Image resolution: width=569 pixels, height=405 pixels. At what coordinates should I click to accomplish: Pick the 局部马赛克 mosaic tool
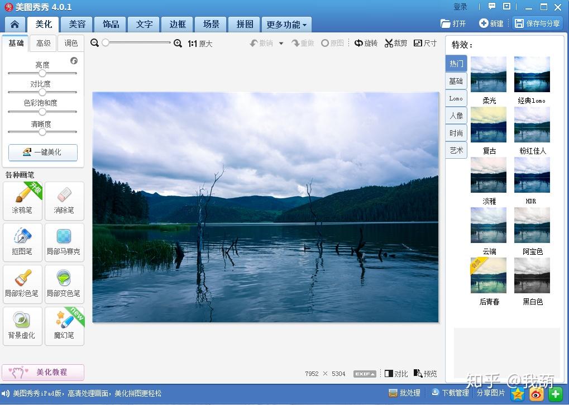pyautogui.click(x=64, y=242)
